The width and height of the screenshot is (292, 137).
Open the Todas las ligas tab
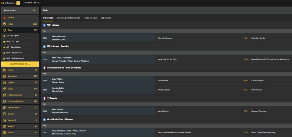click(x=90, y=18)
